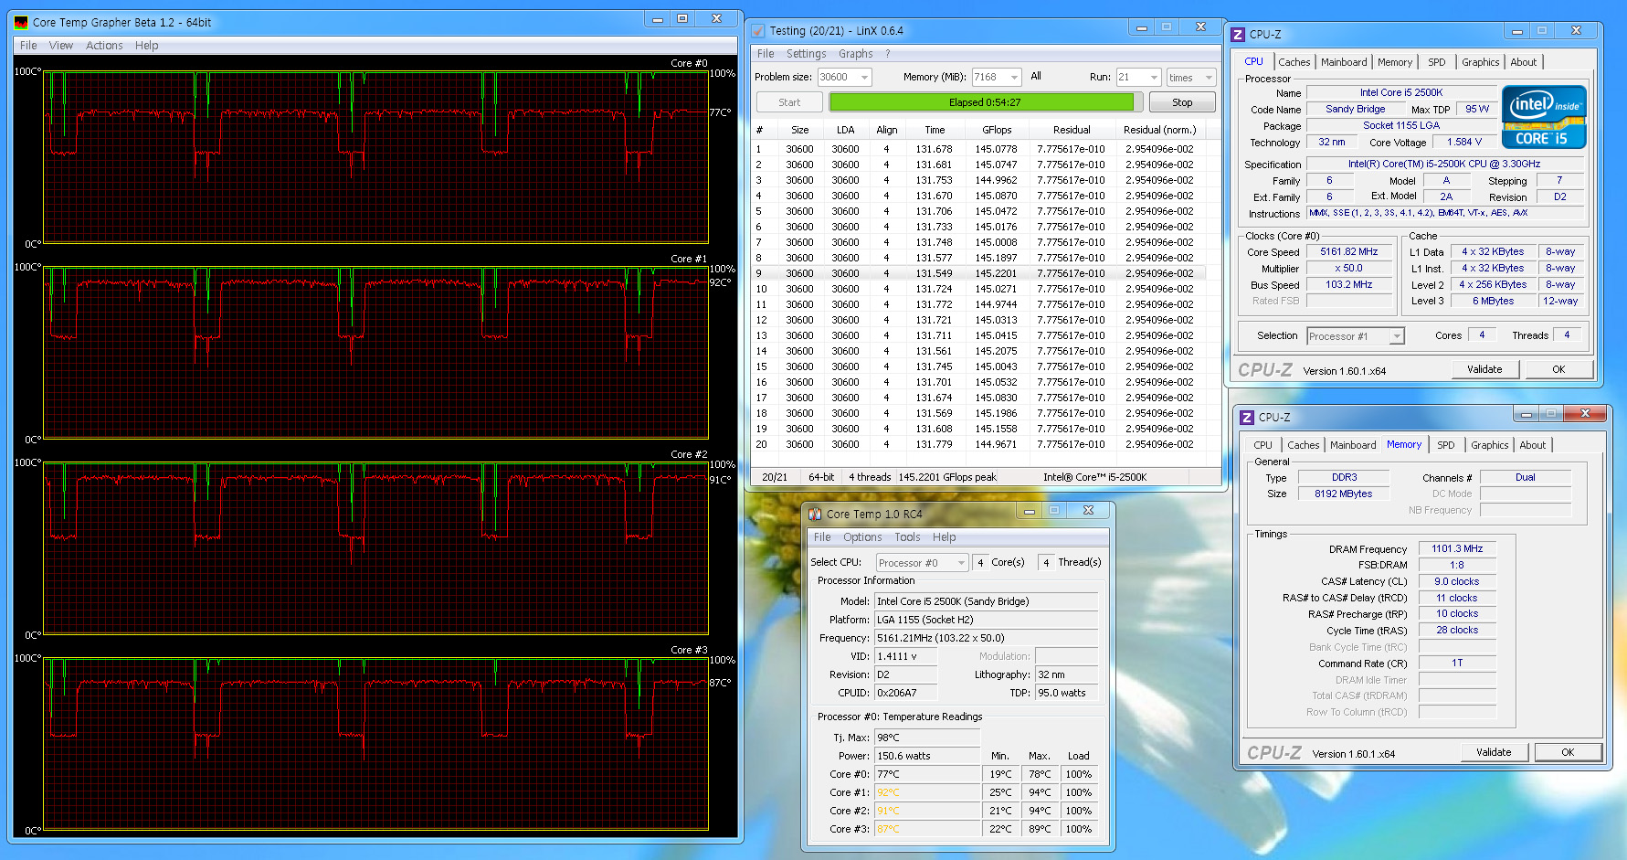Click the Power field showing 150.6 watts
This screenshot has width=1627, height=860.
[927, 756]
